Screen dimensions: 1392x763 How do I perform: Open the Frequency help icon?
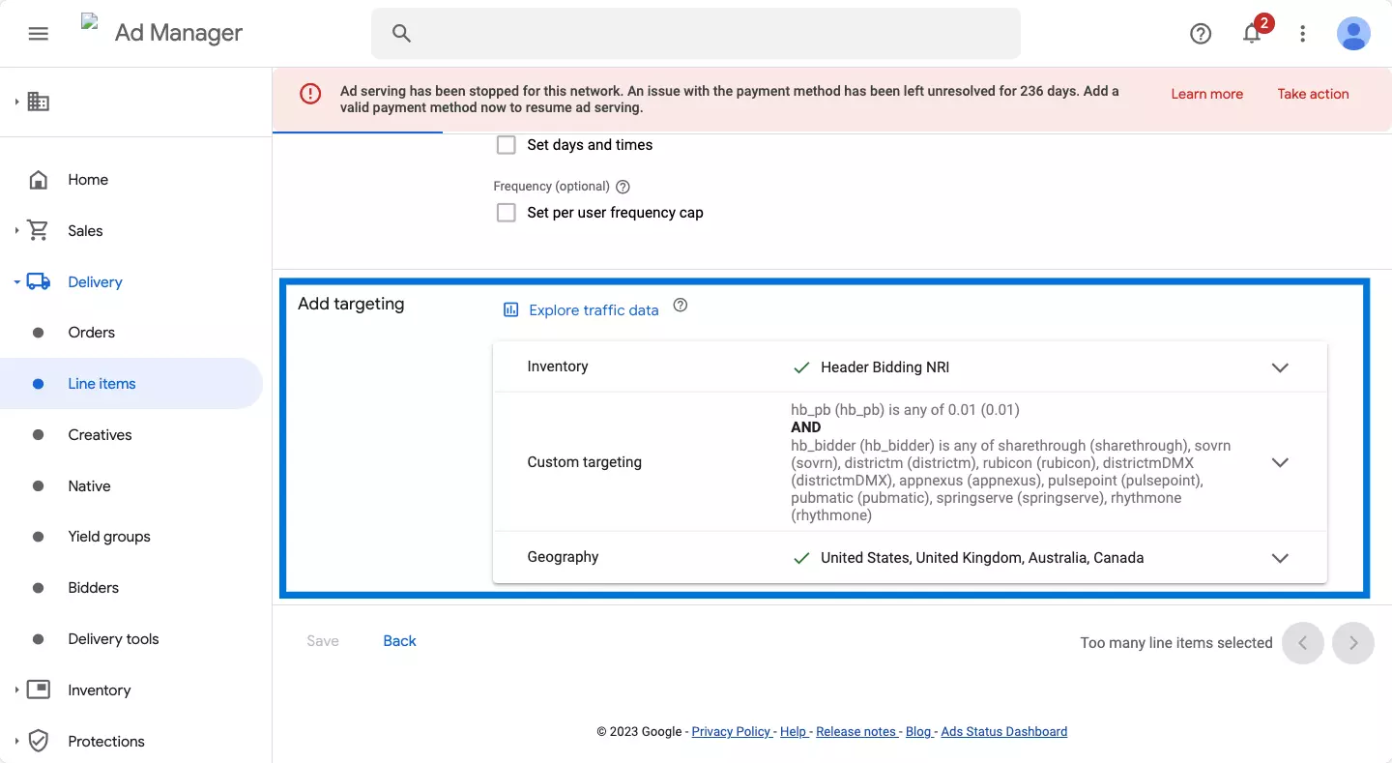pos(623,187)
